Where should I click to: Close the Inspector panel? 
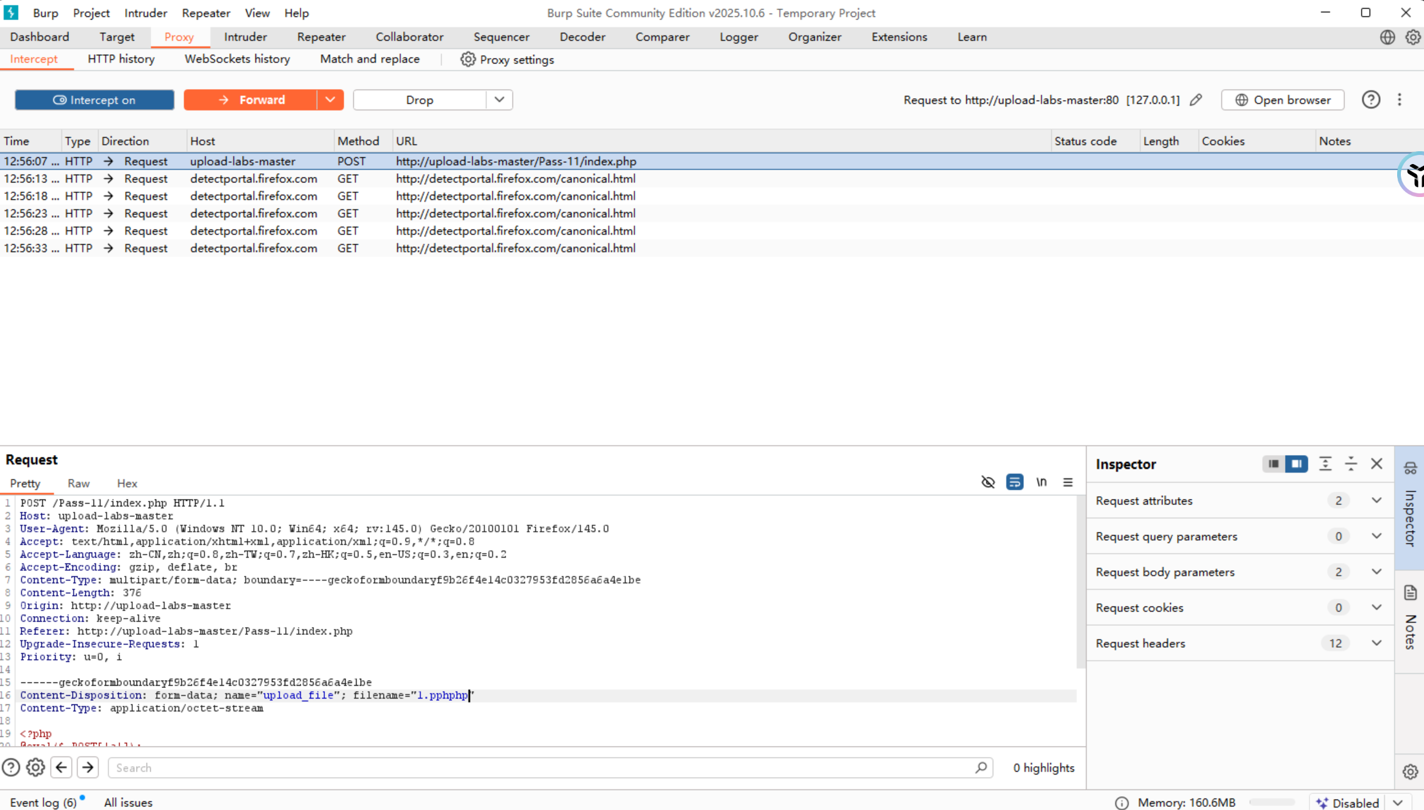click(1376, 464)
